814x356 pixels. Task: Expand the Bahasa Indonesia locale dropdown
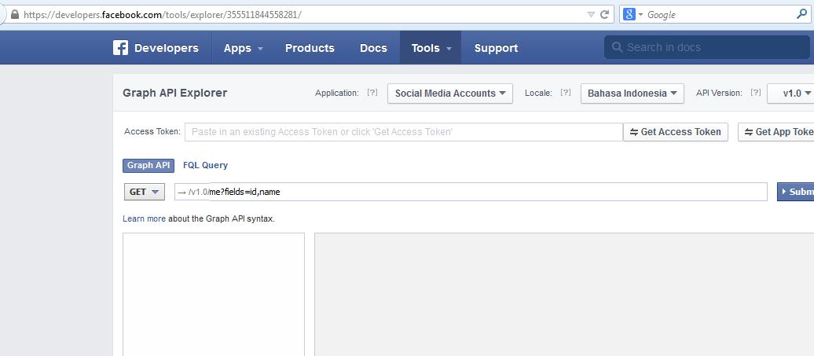[632, 94]
